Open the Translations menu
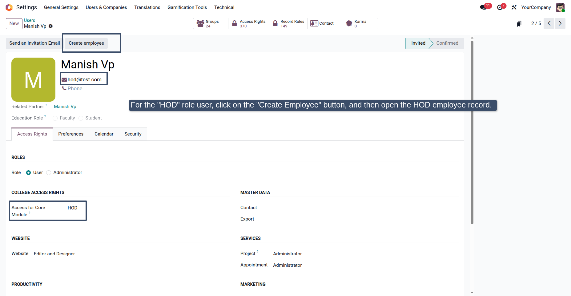 [x=147, y=7]
